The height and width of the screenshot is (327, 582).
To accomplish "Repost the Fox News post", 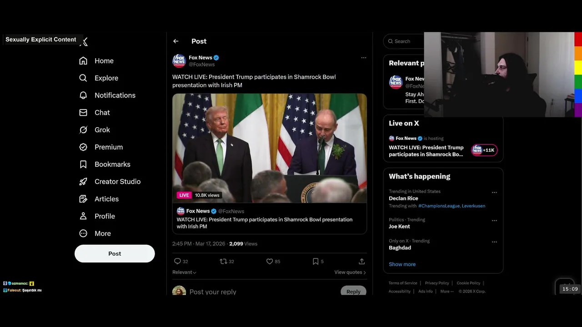I will [x=223, y=261].
